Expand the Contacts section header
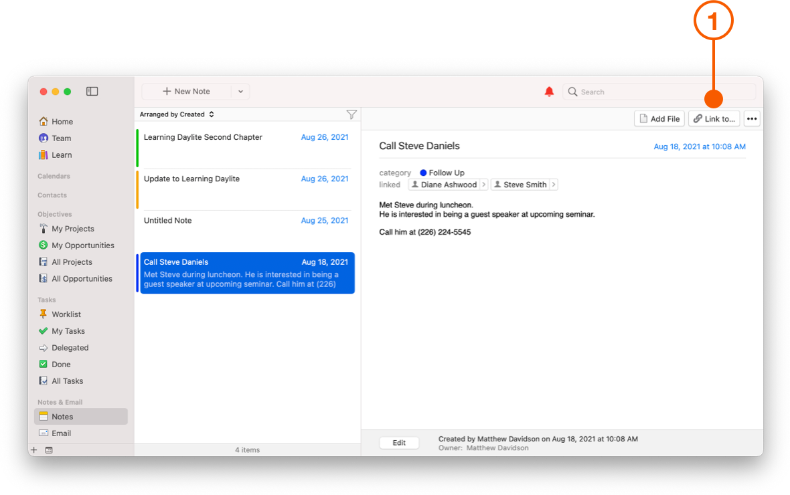790x495 pixels. 52,195
